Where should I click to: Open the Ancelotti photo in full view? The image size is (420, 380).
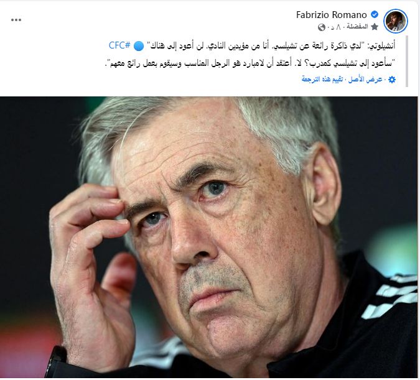pyautogui.click(x=209, y=237)
